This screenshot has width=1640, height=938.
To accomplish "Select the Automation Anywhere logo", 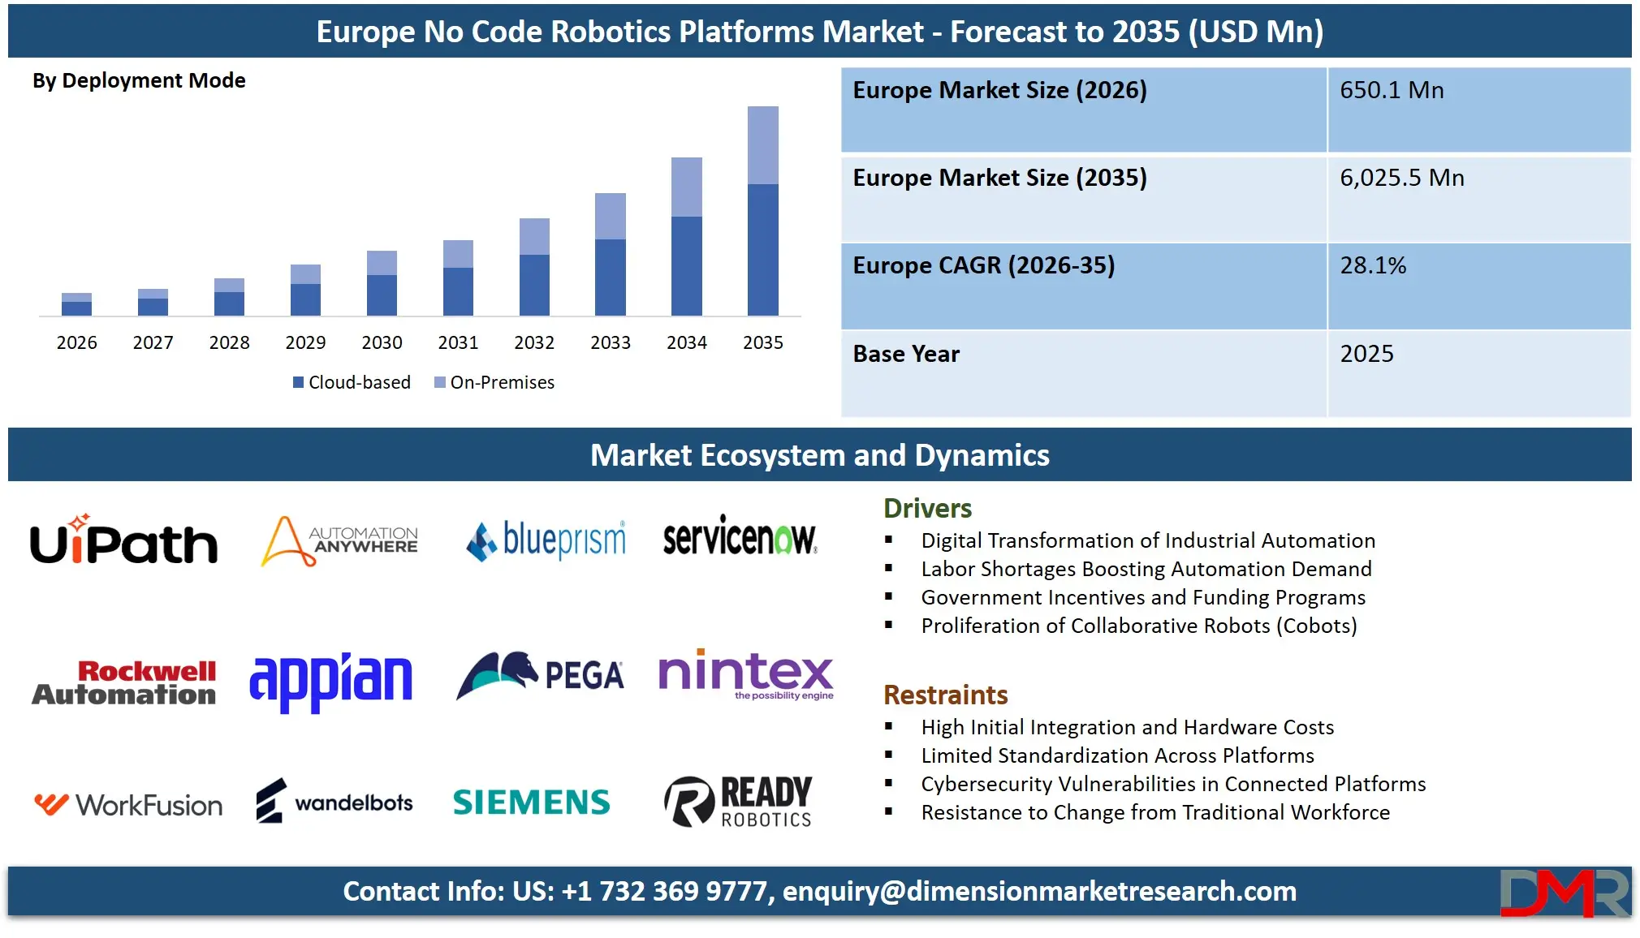I will [x=340, y=541].
